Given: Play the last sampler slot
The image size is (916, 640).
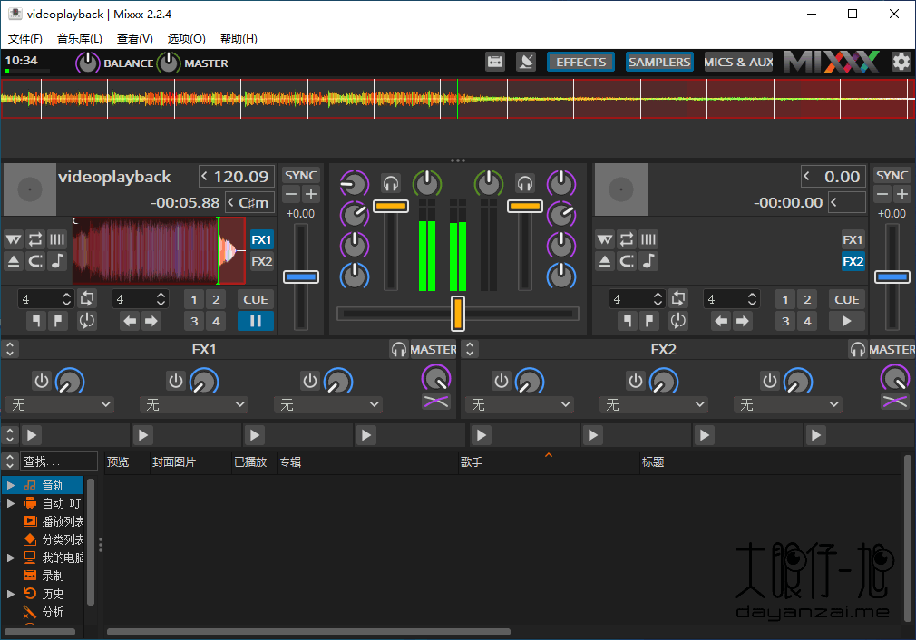Looking at the screenshot, I should [816, 435].
